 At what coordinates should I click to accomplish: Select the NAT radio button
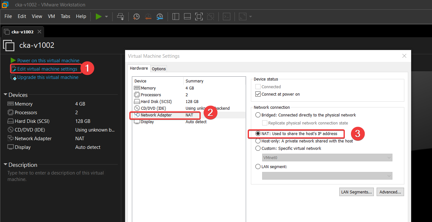[x=258, y=134]
